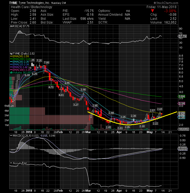Image resolution: width=190 pixels, height=193 pixels.
Task: Click the P/E value -15.75
Action: [x=89, y=11]
